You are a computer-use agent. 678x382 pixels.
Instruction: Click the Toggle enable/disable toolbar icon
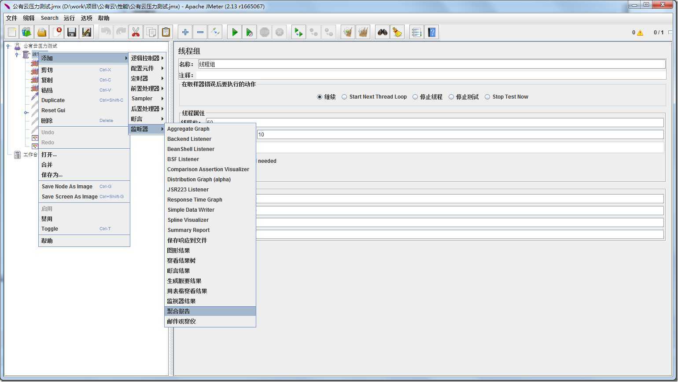coord(215,32)
